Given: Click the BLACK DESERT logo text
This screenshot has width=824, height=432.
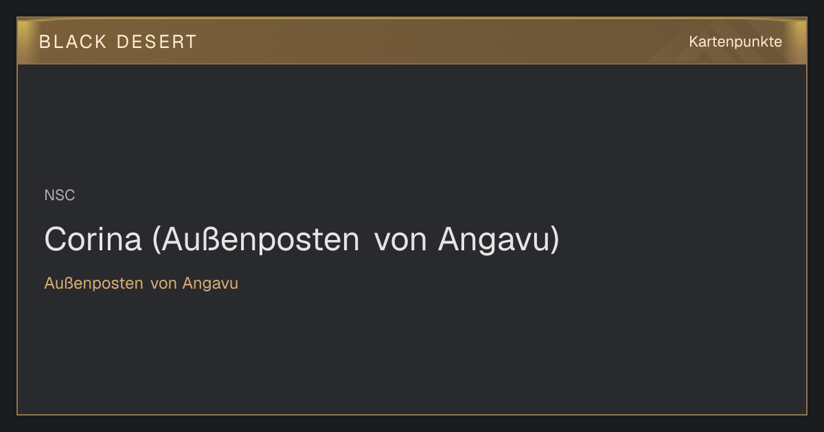Looking at the screenshot, I should [117, 42].
